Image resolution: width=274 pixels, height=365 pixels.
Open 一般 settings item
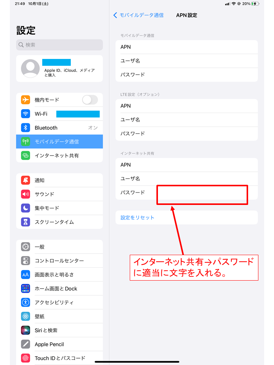click(x=59, y=247)
